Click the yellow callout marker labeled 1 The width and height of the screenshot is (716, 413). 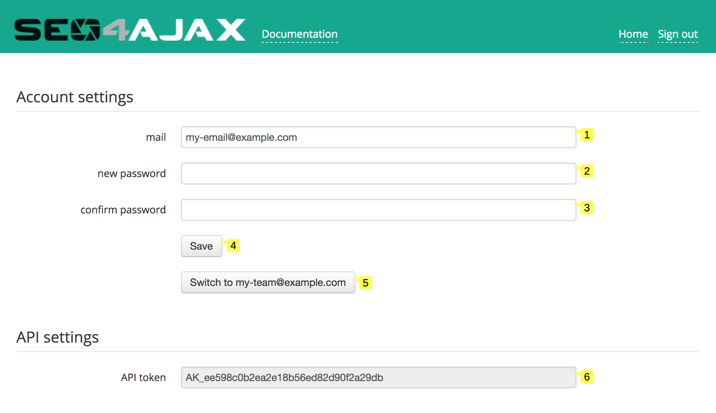(x=587, y=135)
